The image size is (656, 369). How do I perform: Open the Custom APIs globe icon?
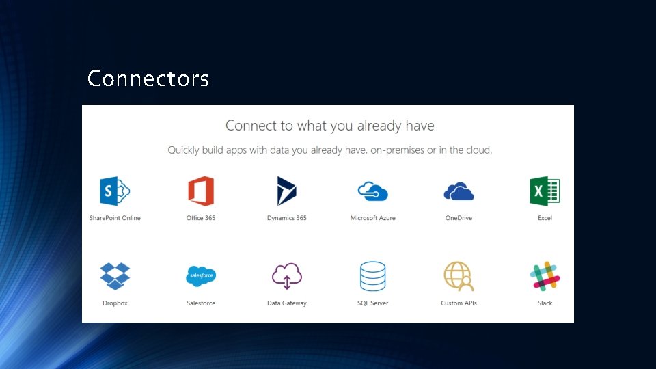(x=459, y=276)
